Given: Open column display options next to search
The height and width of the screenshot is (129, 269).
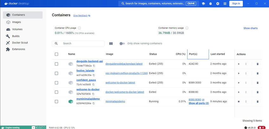Looking at the screenshot, I should 111,43.
